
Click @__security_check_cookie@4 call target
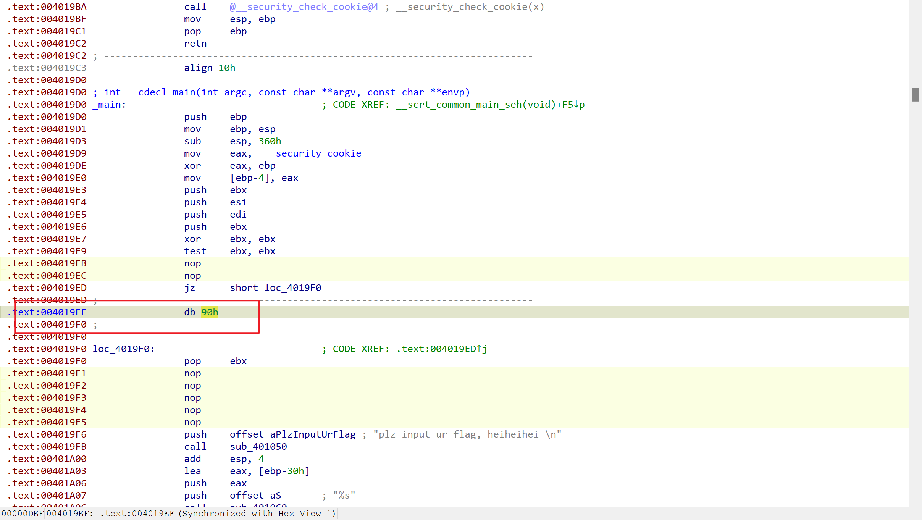point(304,7)
